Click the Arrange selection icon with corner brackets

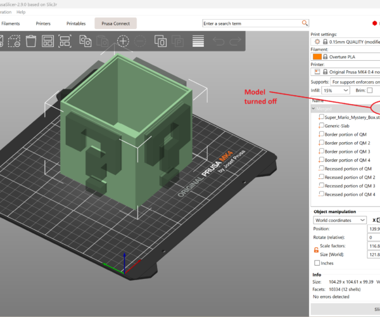tap(65, 41)
